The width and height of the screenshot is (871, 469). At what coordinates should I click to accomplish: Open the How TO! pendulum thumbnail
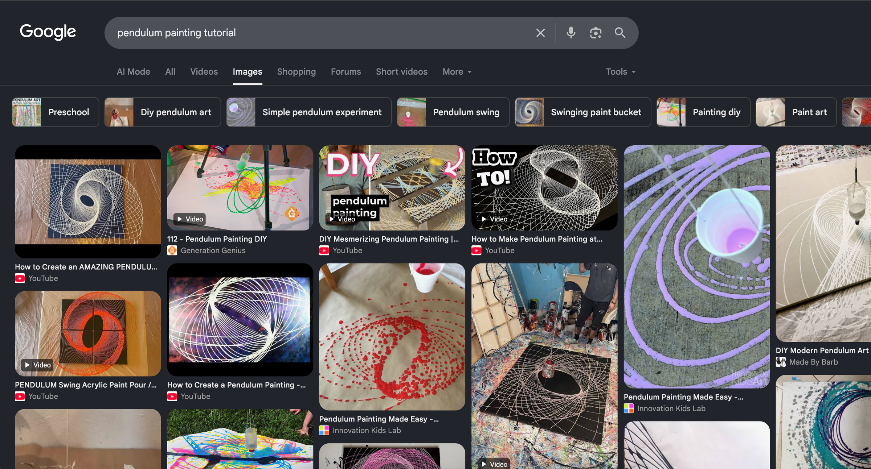[x=544, y=188]
